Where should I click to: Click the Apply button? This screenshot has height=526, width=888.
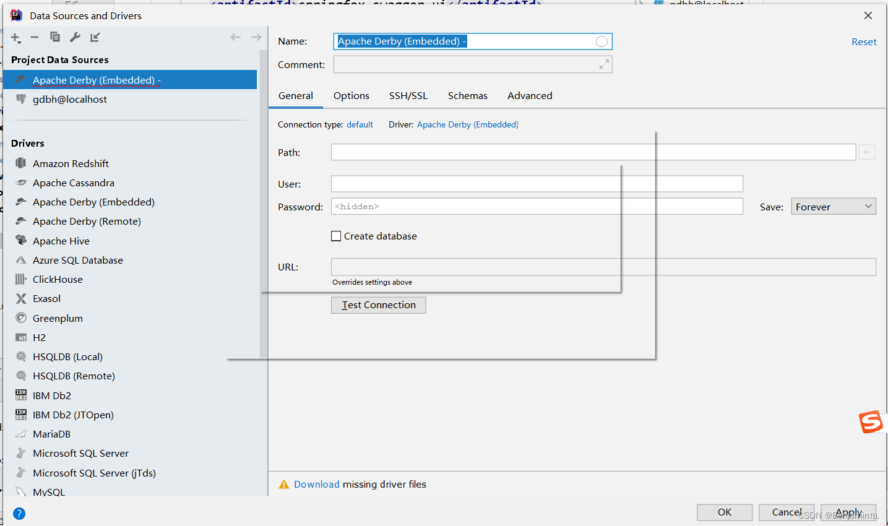tap(848, 512)
